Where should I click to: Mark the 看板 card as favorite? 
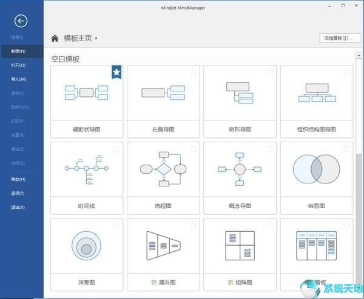pos(346,225)
